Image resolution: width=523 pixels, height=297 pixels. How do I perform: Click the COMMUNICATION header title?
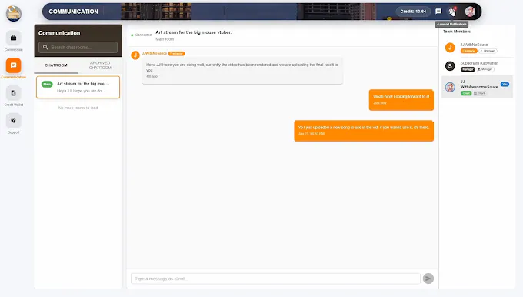73,12
